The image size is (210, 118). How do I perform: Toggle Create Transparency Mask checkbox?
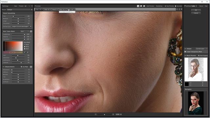point(185,52)
